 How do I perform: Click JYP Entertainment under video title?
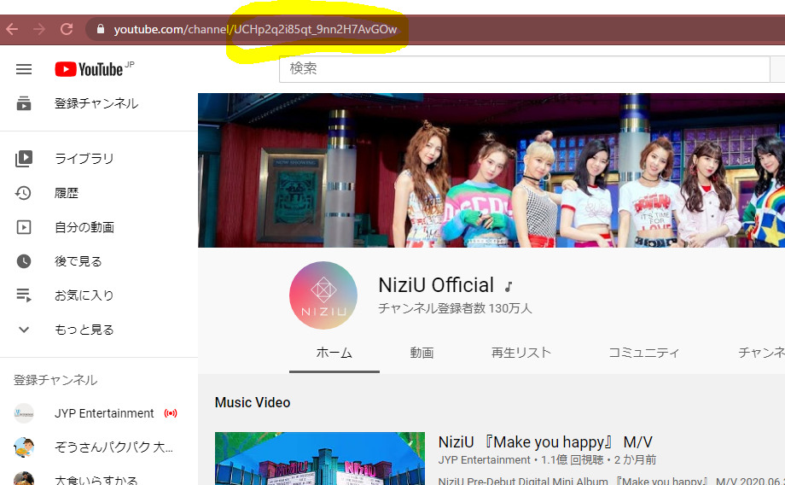click(x=484, y=460)
